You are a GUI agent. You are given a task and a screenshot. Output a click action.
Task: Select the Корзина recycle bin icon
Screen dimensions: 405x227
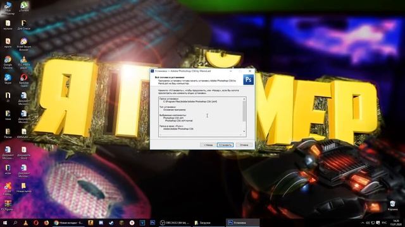(392, 206)
